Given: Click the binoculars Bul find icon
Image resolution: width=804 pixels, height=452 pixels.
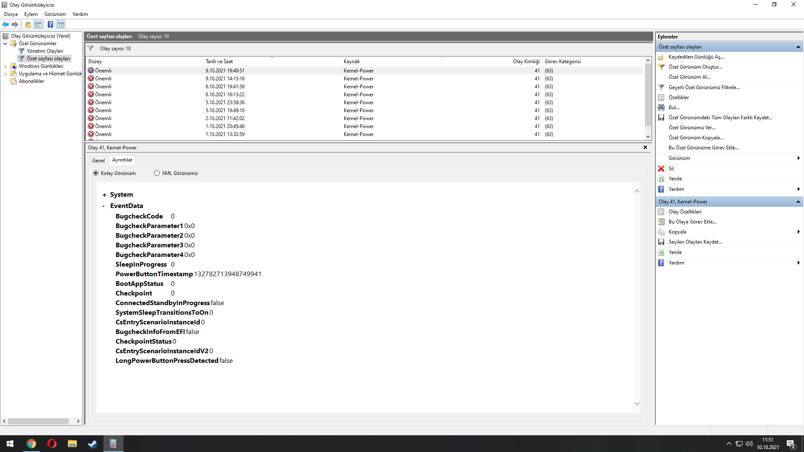Looking at the screenshot, I should pos(661,108).
